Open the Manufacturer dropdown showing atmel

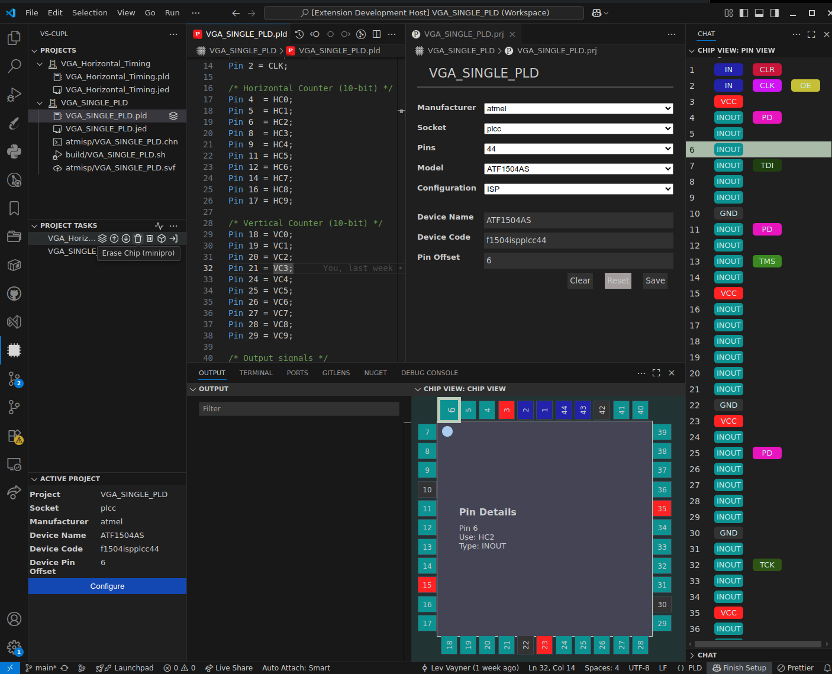pyautogui.click(x=578, y=108)
